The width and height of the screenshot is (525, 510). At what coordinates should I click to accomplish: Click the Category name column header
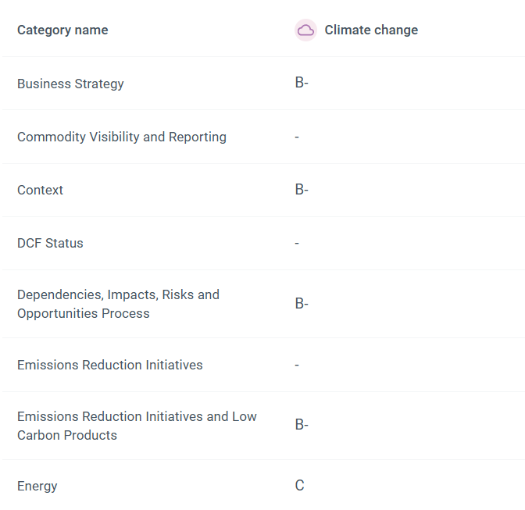tap(62, 30)
